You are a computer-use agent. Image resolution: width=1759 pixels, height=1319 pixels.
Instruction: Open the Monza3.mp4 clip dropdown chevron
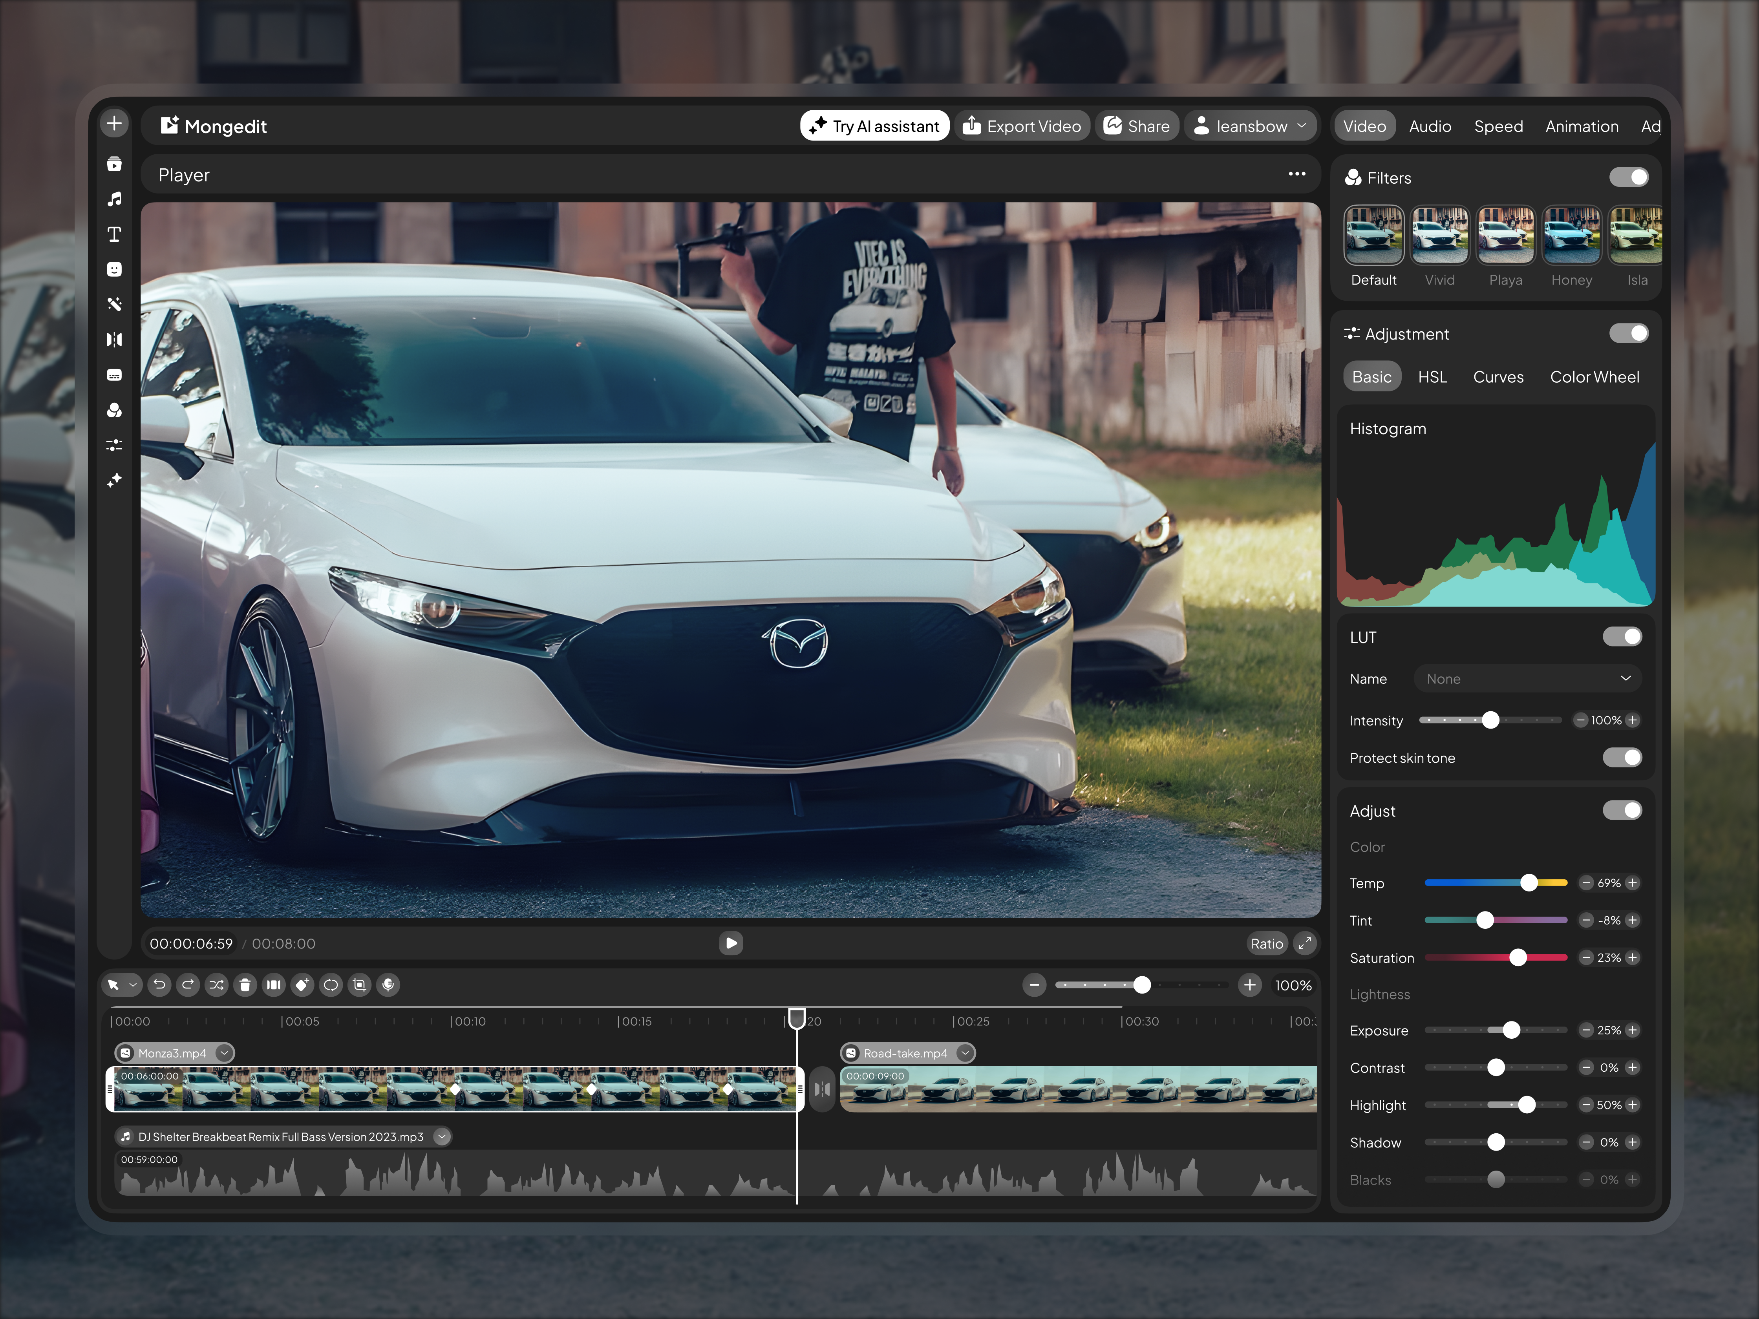click(224, 1053)
